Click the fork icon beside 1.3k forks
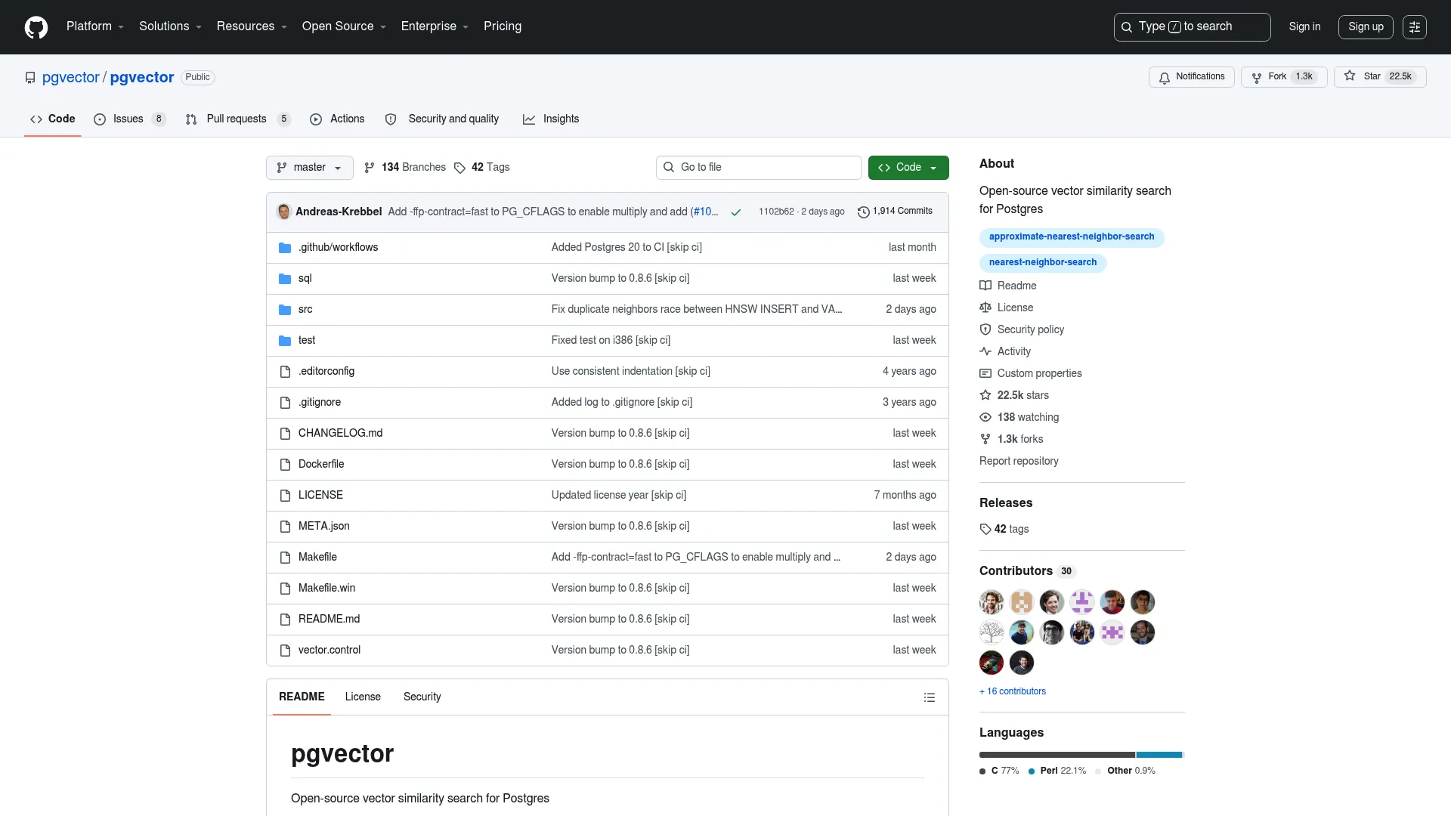Image resolution: width=1451 pixels, height=816 pixels. pyautogui.click(x=985, y=439)
